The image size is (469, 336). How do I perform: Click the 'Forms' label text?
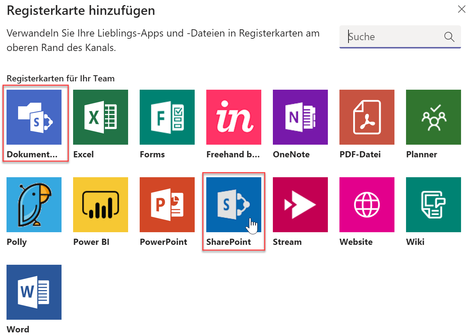pyautogui.click(x=152, y=154)
